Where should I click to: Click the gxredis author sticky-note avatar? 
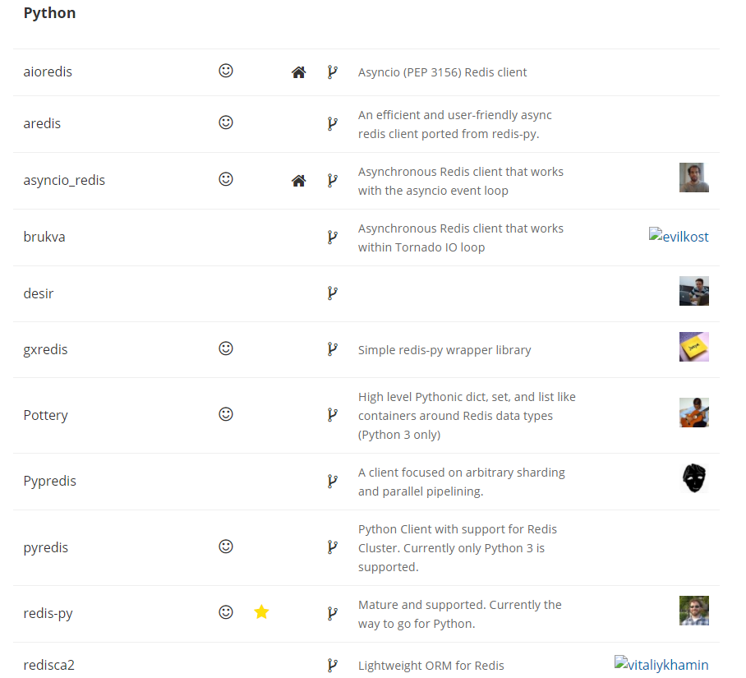(x=694, y=347)
